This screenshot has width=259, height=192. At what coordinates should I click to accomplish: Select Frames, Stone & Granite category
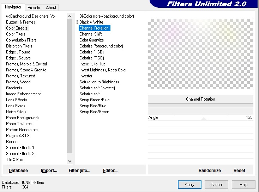click(x=26, y=70)
